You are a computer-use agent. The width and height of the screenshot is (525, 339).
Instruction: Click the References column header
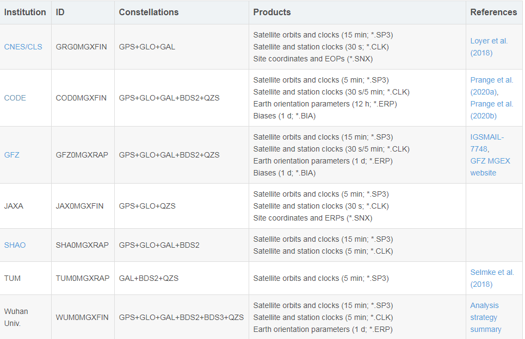(x=493, y=12)
